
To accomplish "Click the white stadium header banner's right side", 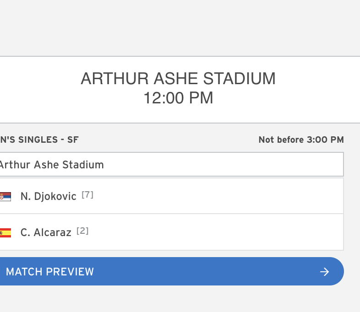I will pos(321,89).
